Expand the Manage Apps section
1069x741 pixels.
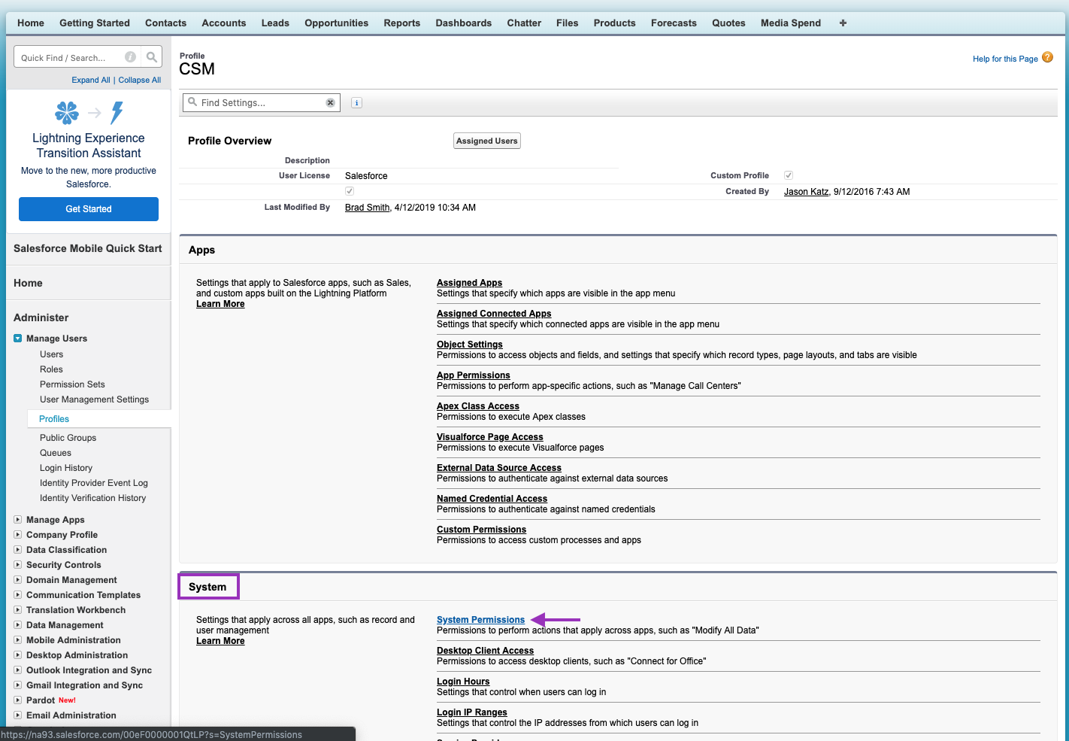[18, 520]
